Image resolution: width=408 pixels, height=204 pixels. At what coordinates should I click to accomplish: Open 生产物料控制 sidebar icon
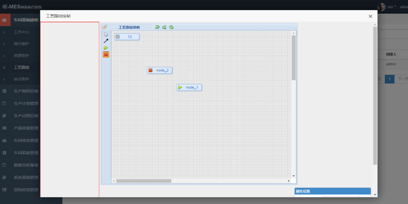click(5, 91)
